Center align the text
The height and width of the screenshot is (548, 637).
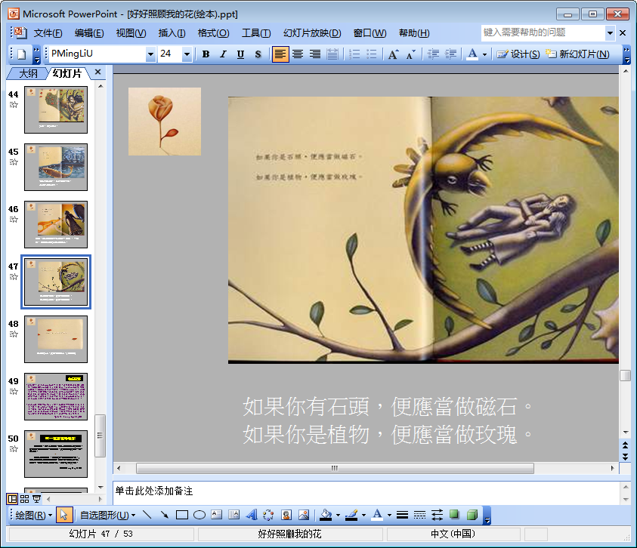pos(298,54)
